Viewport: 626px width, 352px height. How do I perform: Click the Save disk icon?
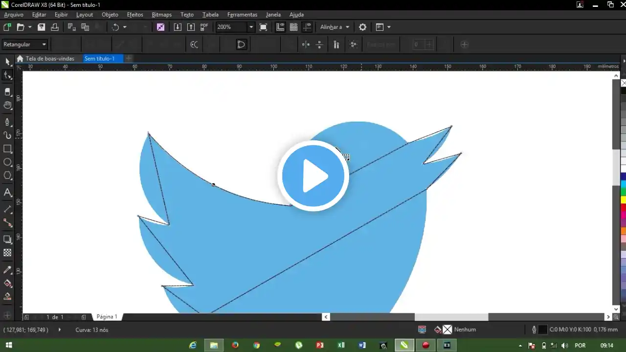42,27
